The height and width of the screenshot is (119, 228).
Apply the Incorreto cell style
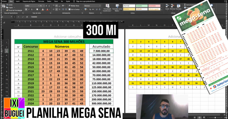coord(155,6)
